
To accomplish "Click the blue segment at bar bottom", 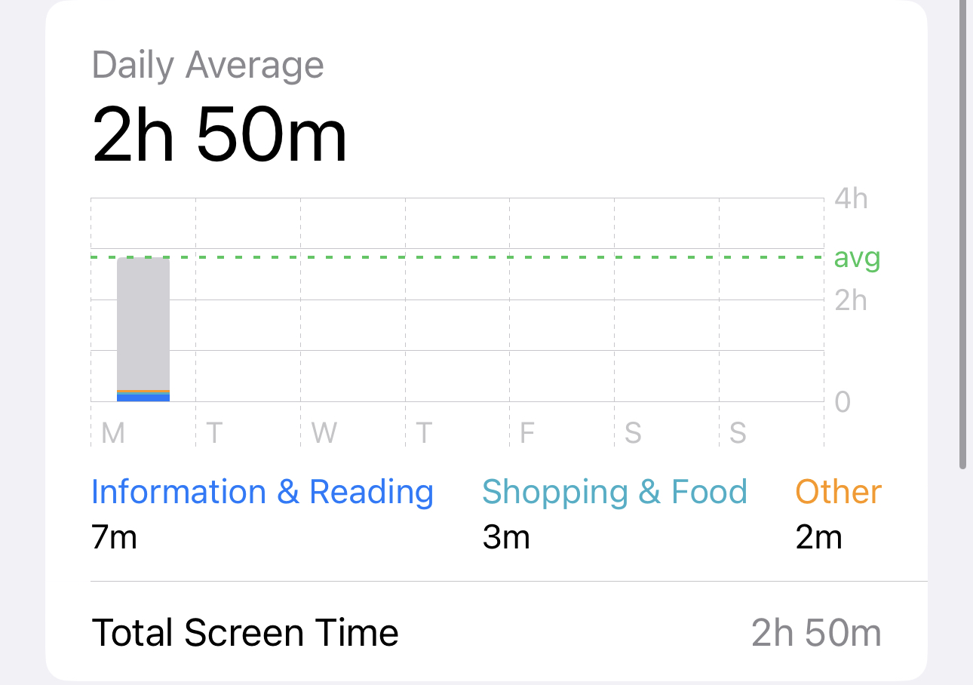I will [x=143, y=398].
